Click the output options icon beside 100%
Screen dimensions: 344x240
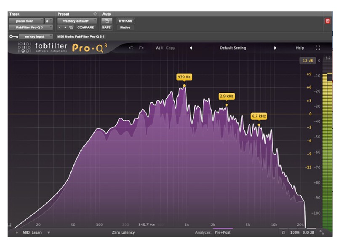tap(283, 232)
